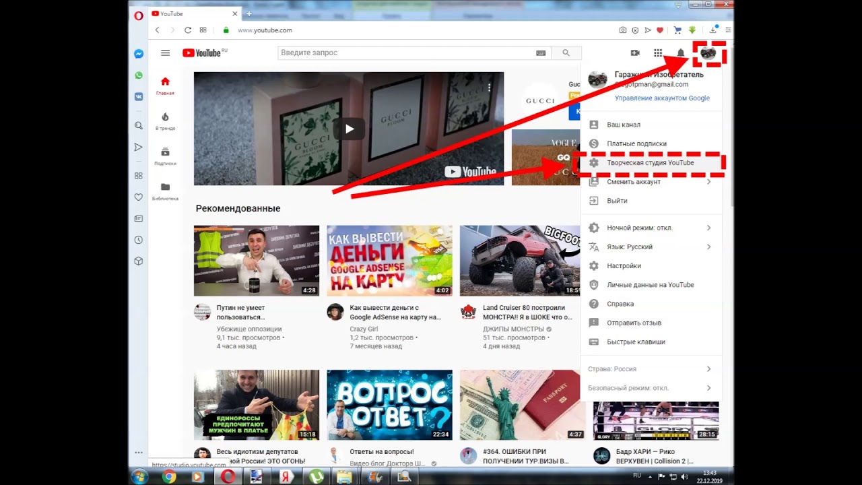Open VK in Opera sidebar
Image resolution: width=862 pixels, height=485 pixels.
coord(139,96)
